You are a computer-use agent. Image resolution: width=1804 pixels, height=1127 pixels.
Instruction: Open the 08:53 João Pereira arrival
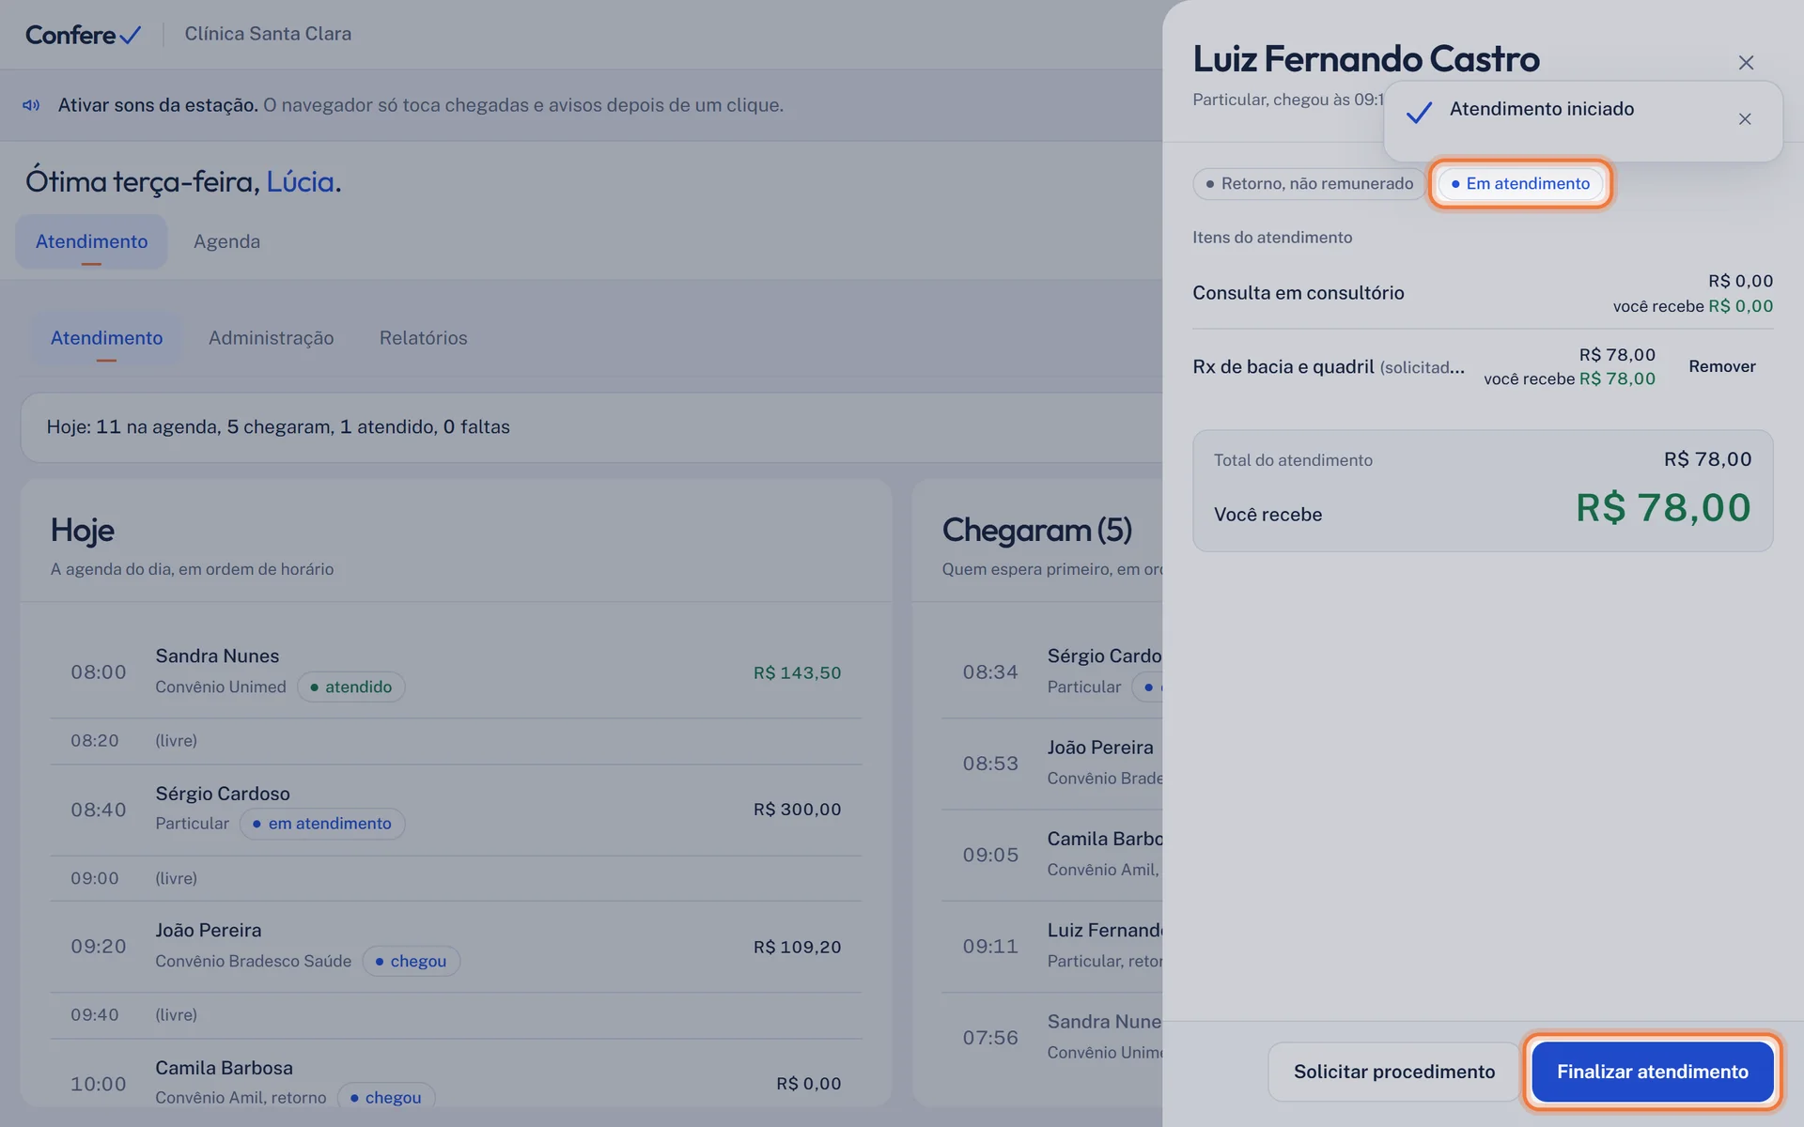(x=1052, y=763)
